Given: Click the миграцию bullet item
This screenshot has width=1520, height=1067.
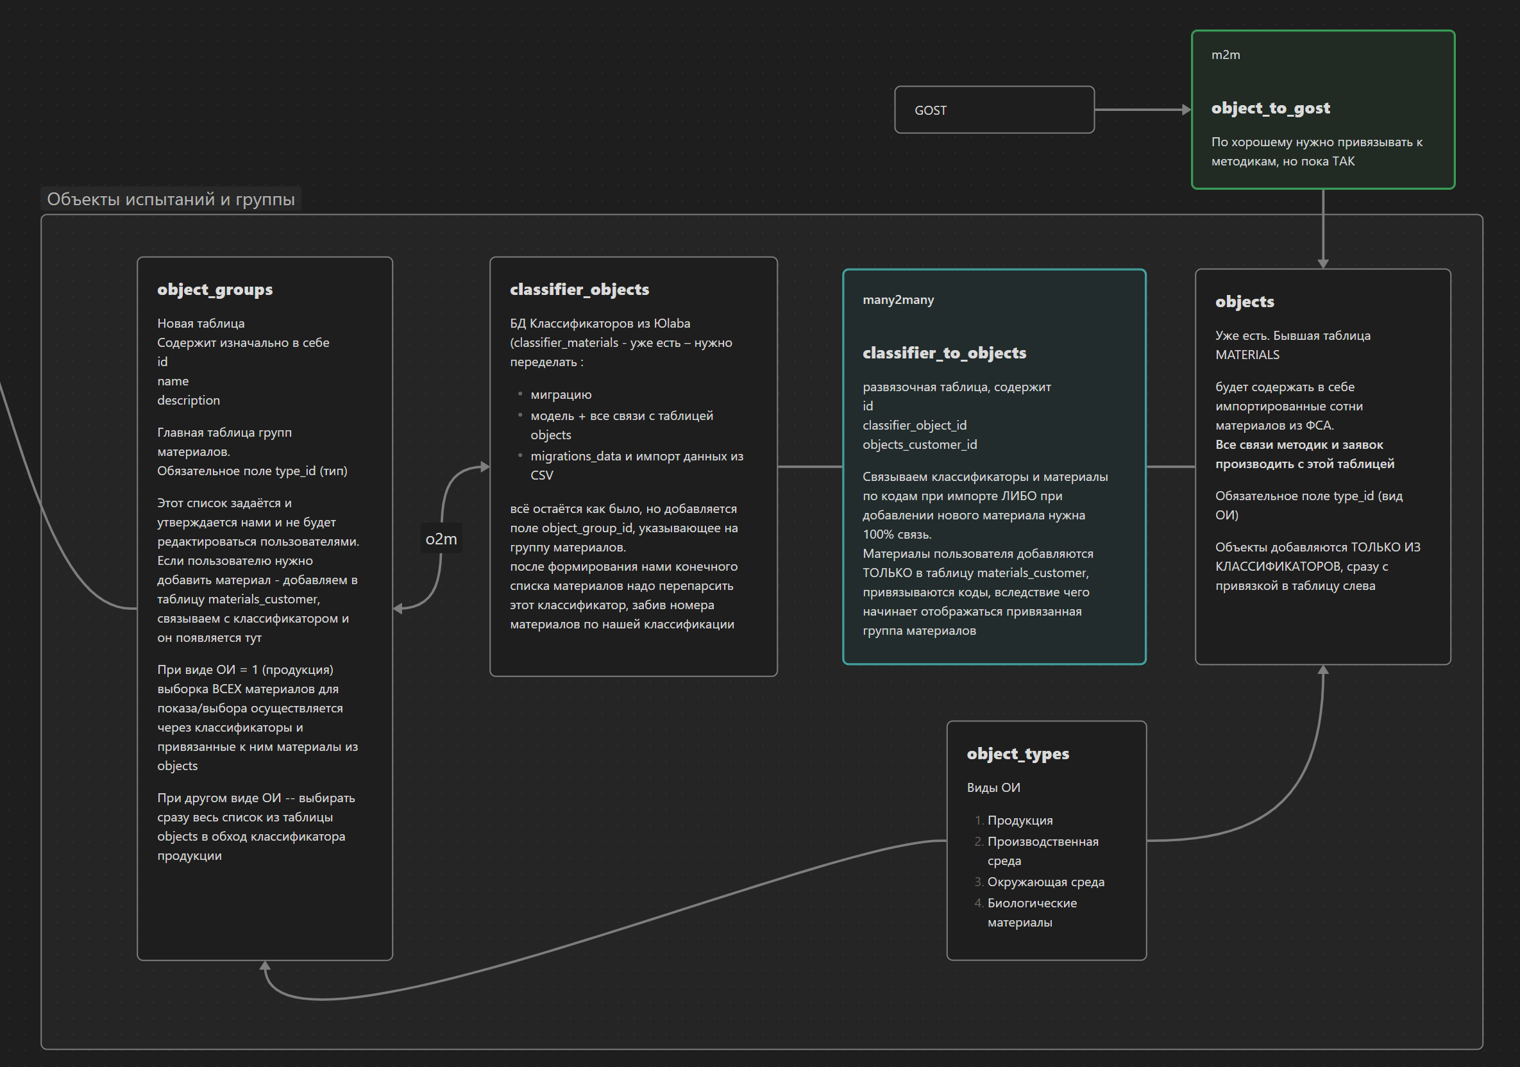Looking at the screenshot, I should 561,394.
